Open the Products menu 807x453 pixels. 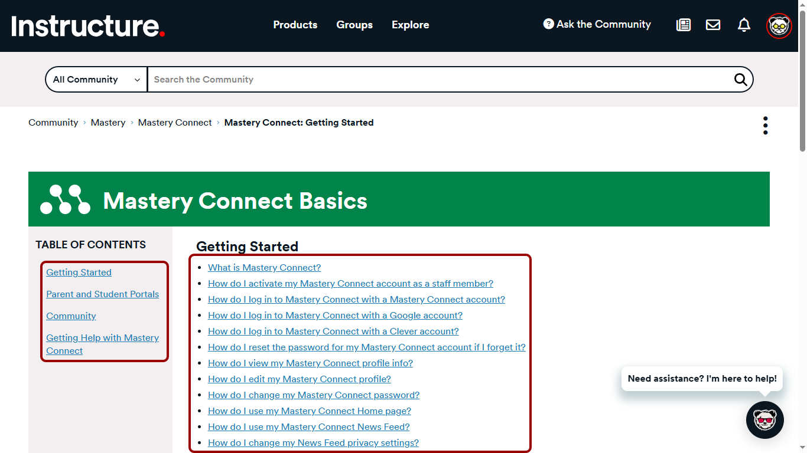tap(295, 25)
